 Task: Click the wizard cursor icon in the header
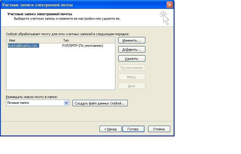164,17
